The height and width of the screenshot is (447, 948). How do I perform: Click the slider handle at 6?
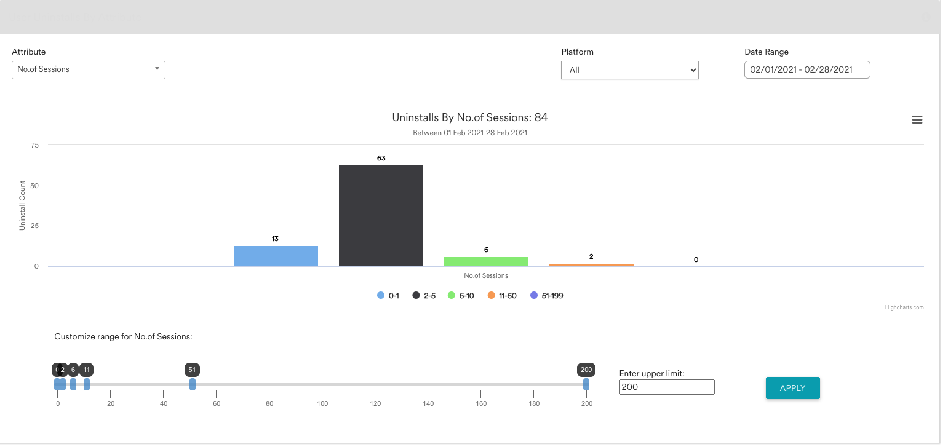(x=73, y=384)
